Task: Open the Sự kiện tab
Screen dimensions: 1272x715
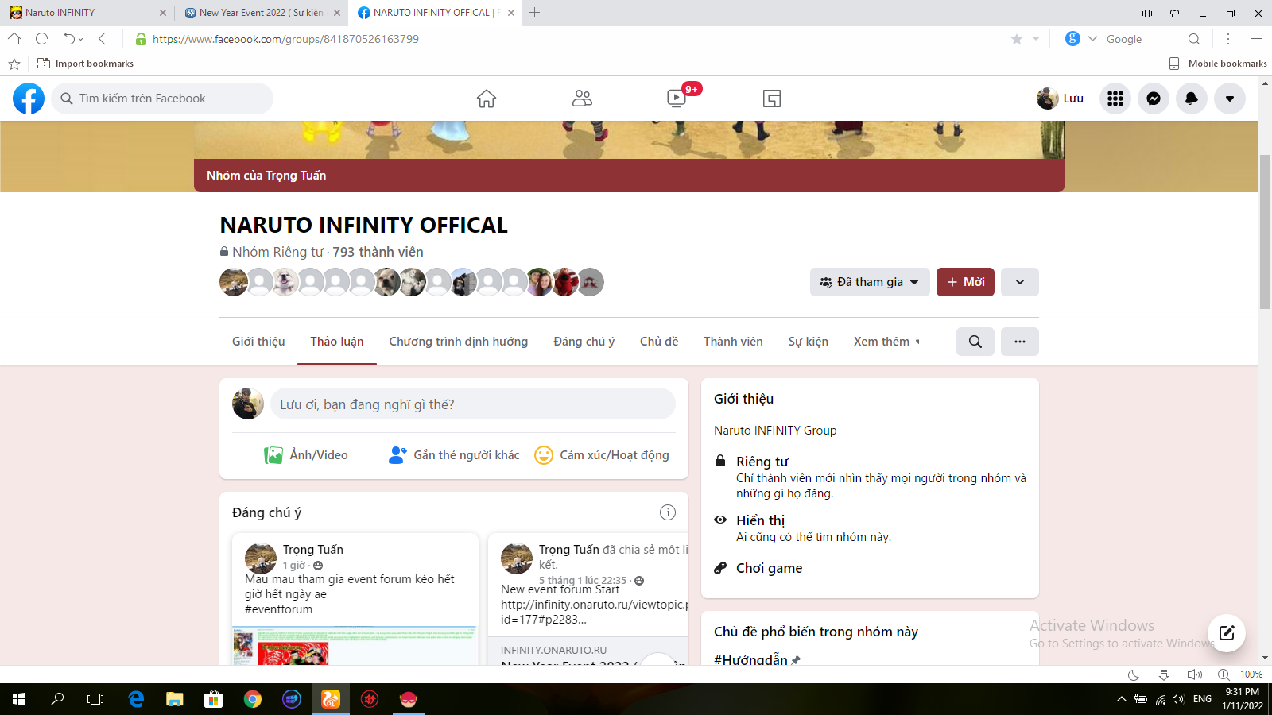Action: (809, 342)
